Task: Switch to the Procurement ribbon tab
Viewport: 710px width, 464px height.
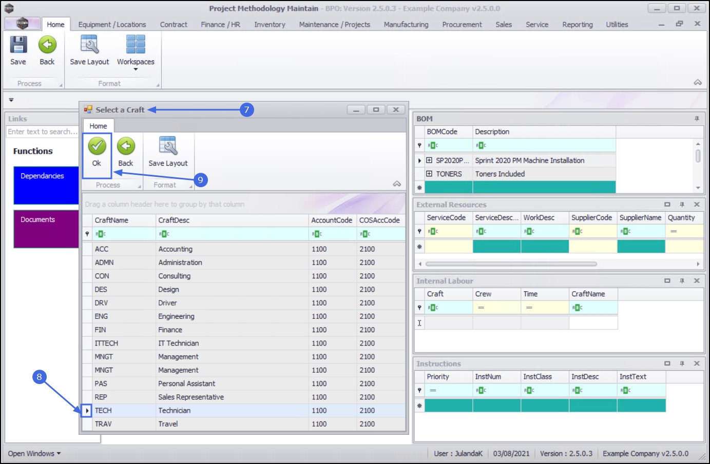Action: (x=462, y=25)
